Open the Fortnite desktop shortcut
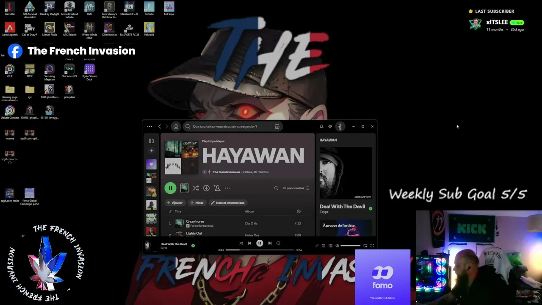This screenshot has width=542, height=305. point(149,8)
